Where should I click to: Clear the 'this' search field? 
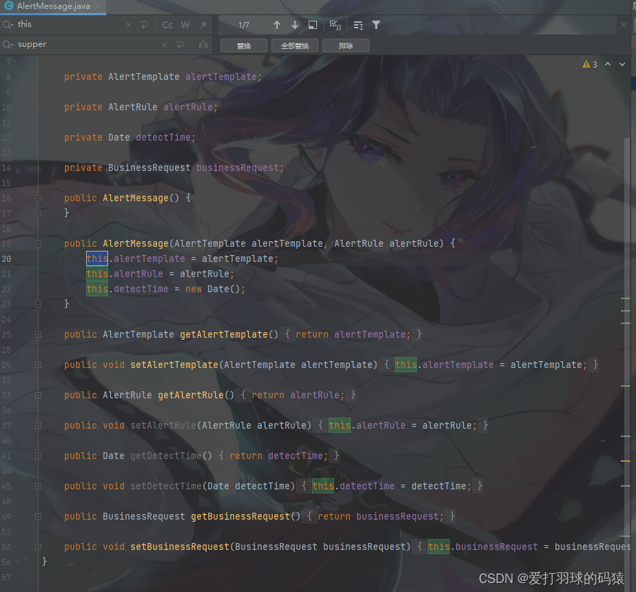129,25
